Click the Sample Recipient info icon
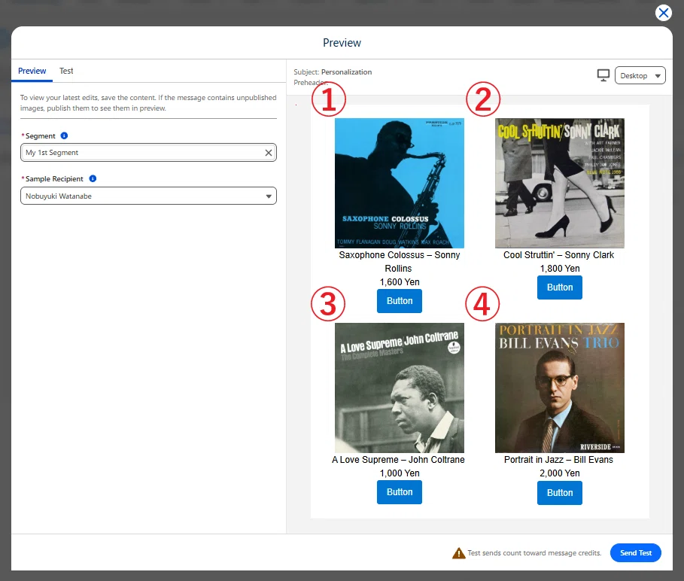The height and width of the screenshot is (581, 684). [x=93, y=178]
